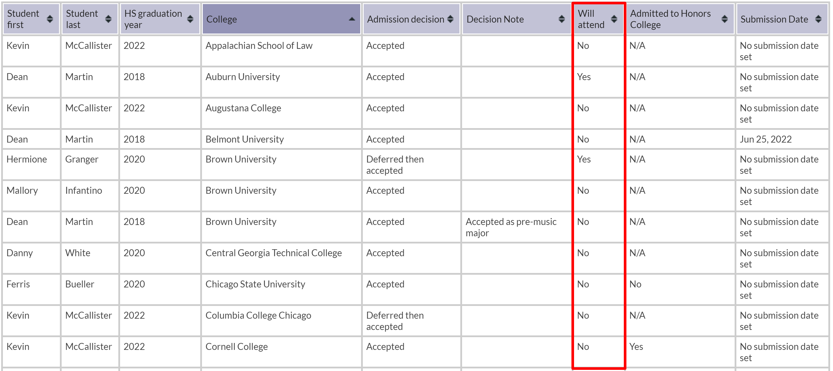This screenshot has height=371, width=833.
Task: Click 'Deferred then accepted' for Brown University
Action: point(395,165)
